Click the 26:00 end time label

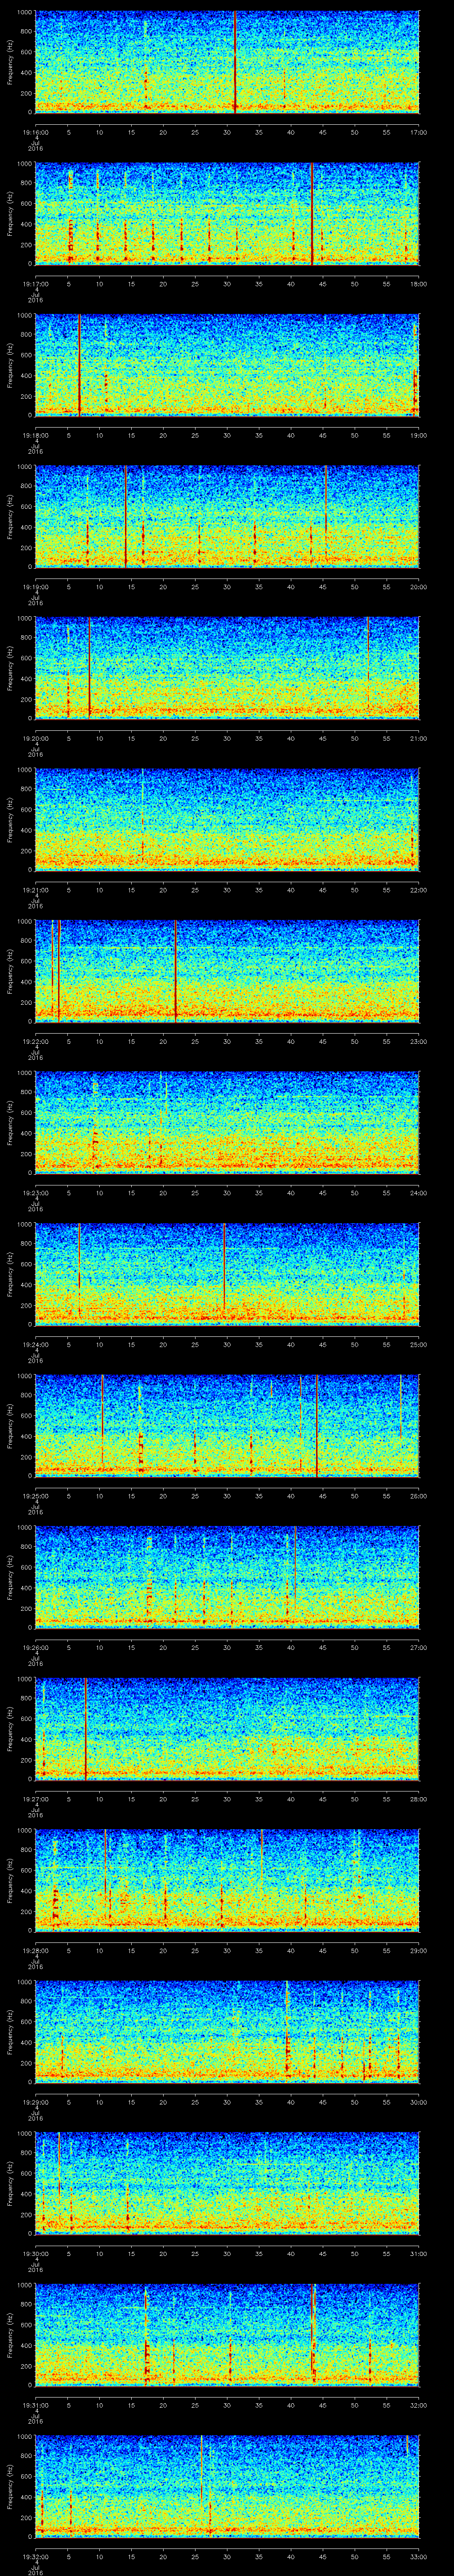coord(418,1496)
